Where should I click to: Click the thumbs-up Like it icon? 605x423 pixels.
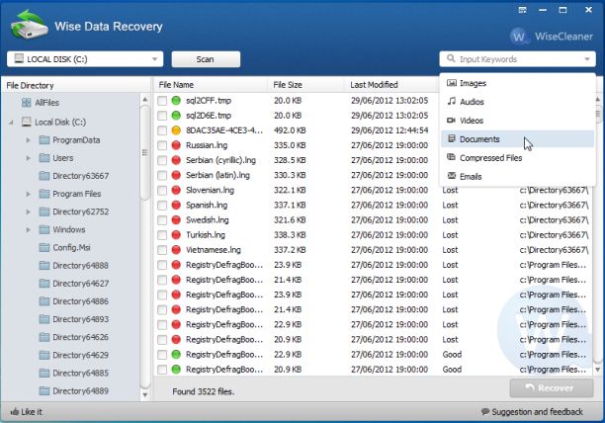(15, 412)
